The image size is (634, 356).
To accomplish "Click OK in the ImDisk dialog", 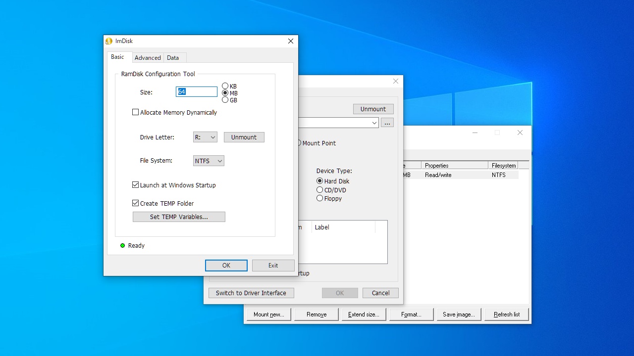I will [x=226, y=266].
